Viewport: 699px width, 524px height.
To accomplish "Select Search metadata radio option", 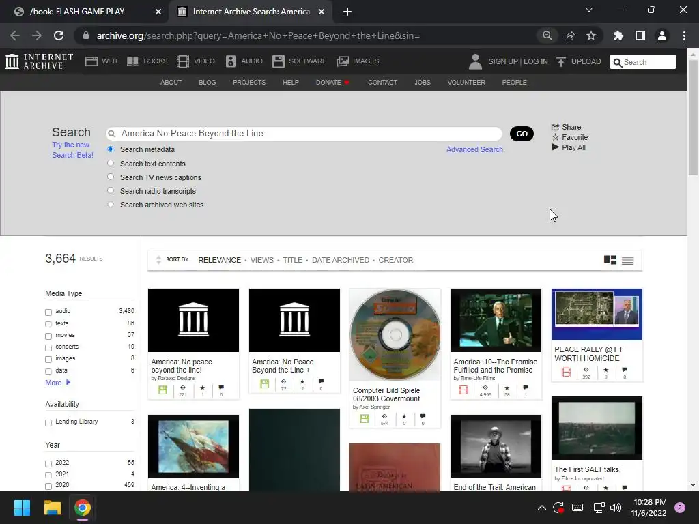I will coord(111,149).
